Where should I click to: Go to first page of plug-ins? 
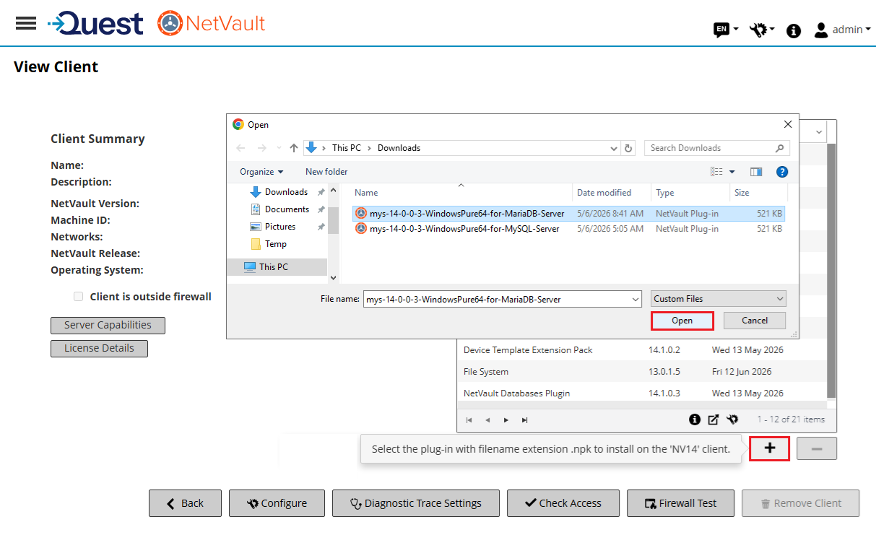469,419
